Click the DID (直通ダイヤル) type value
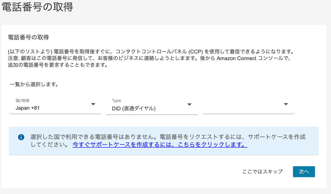This screenshot has height=194, width=331. click(x=134, y=109)
